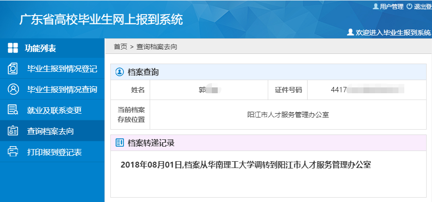Click the 证件号码 value starting with 4417
This screenshot has height=202, width=432.
[367, 90]
